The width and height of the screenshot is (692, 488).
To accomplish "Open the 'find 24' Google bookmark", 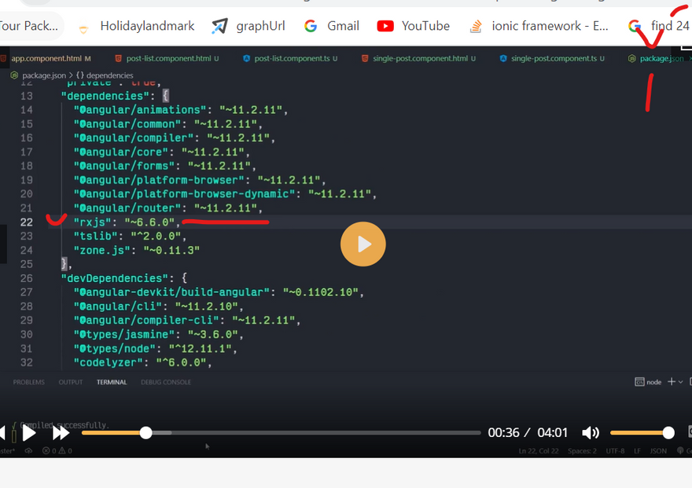I will 659,26.
